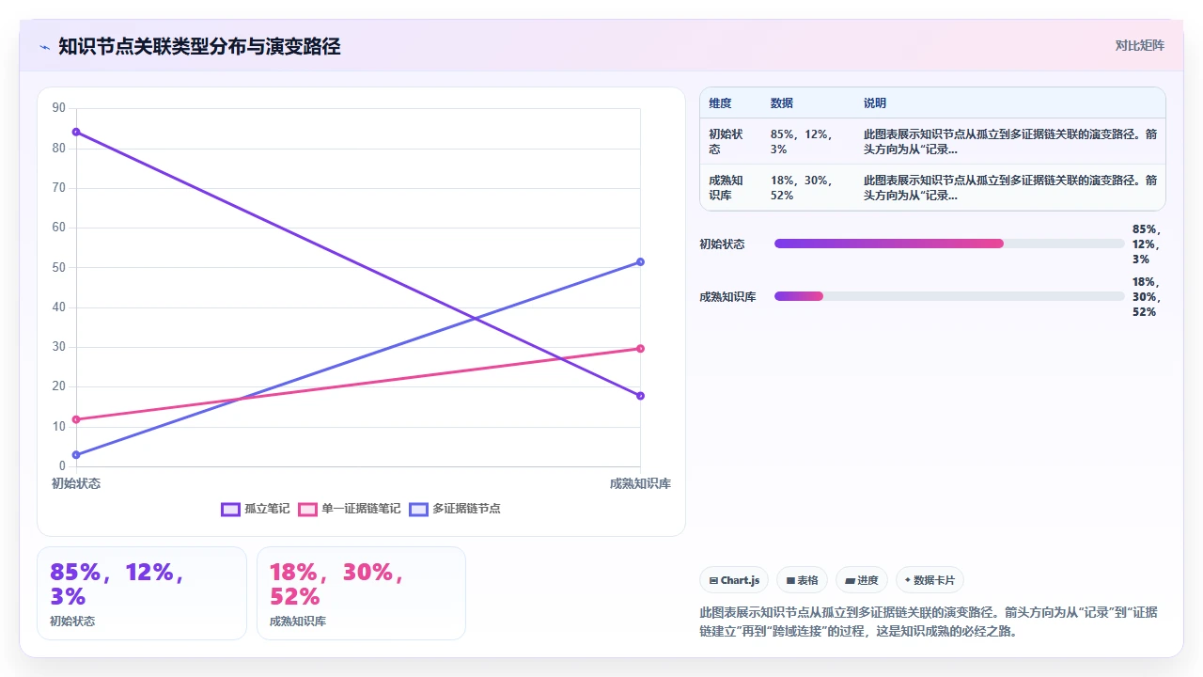Click the 孤立笔记 data point at 84
Screen dimensions: 1203x677
pos(76,132)
